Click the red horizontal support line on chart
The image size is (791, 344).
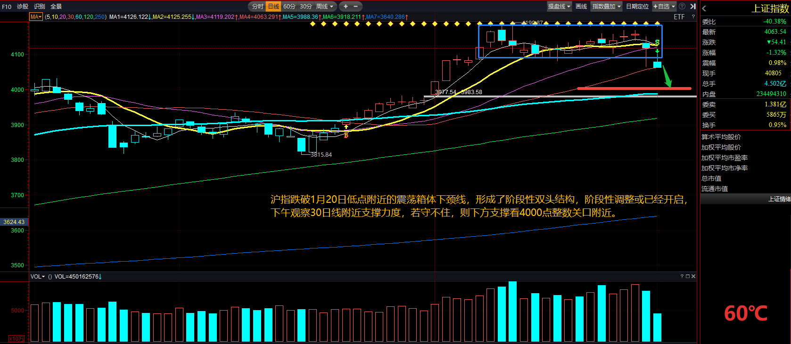pyautogui.click(x=634, y=88)
